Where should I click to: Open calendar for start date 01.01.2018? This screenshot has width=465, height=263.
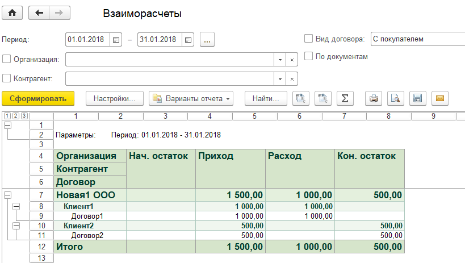point(116,40)
